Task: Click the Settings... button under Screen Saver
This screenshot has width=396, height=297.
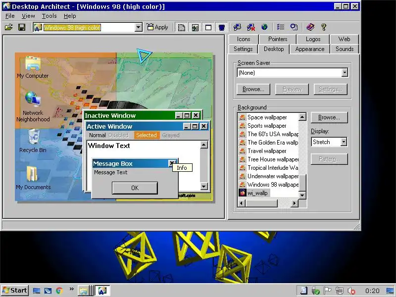Action: click(x=330, y=89)
